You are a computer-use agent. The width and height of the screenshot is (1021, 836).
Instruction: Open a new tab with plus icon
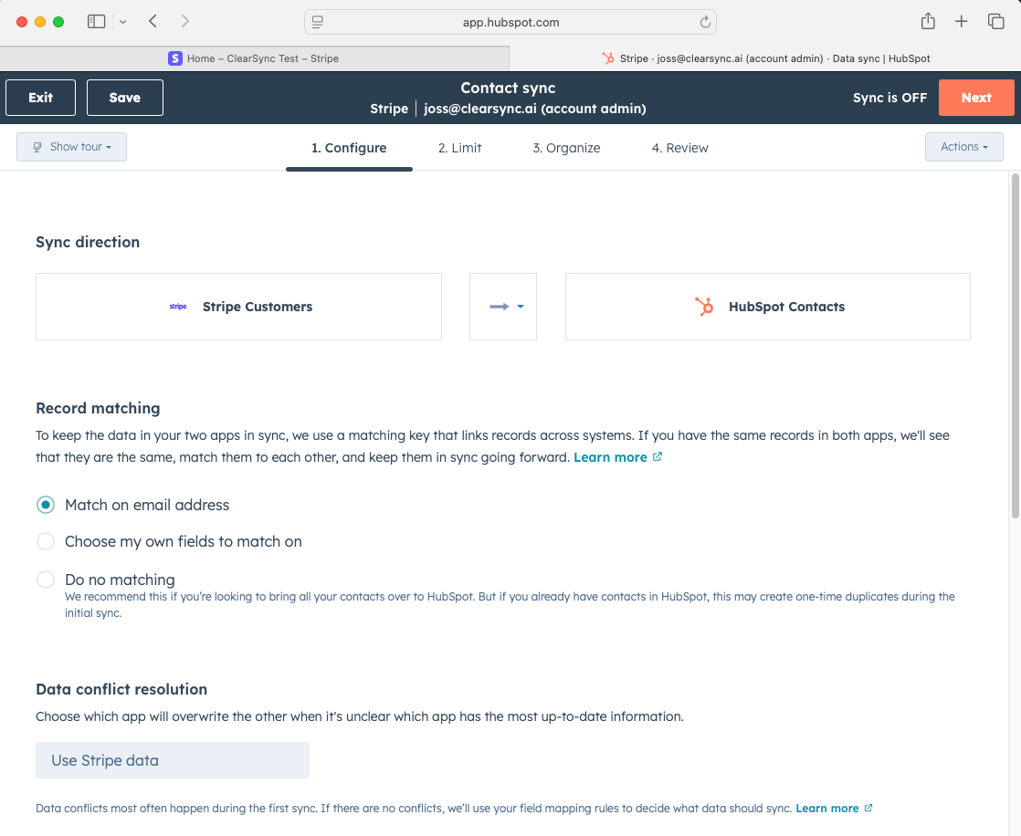[962, 21]
